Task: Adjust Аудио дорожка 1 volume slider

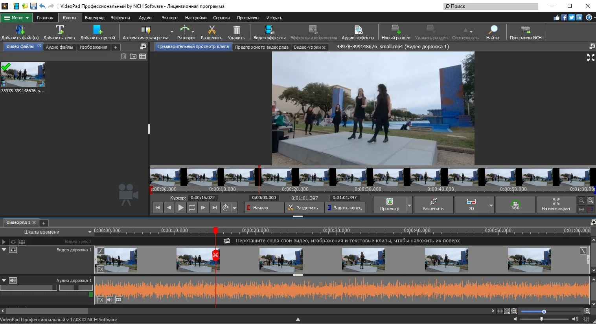Action: point(29,288)
